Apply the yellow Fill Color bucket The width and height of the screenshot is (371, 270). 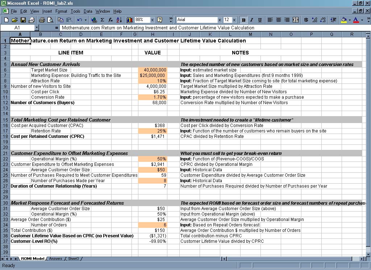coord(344,20)
